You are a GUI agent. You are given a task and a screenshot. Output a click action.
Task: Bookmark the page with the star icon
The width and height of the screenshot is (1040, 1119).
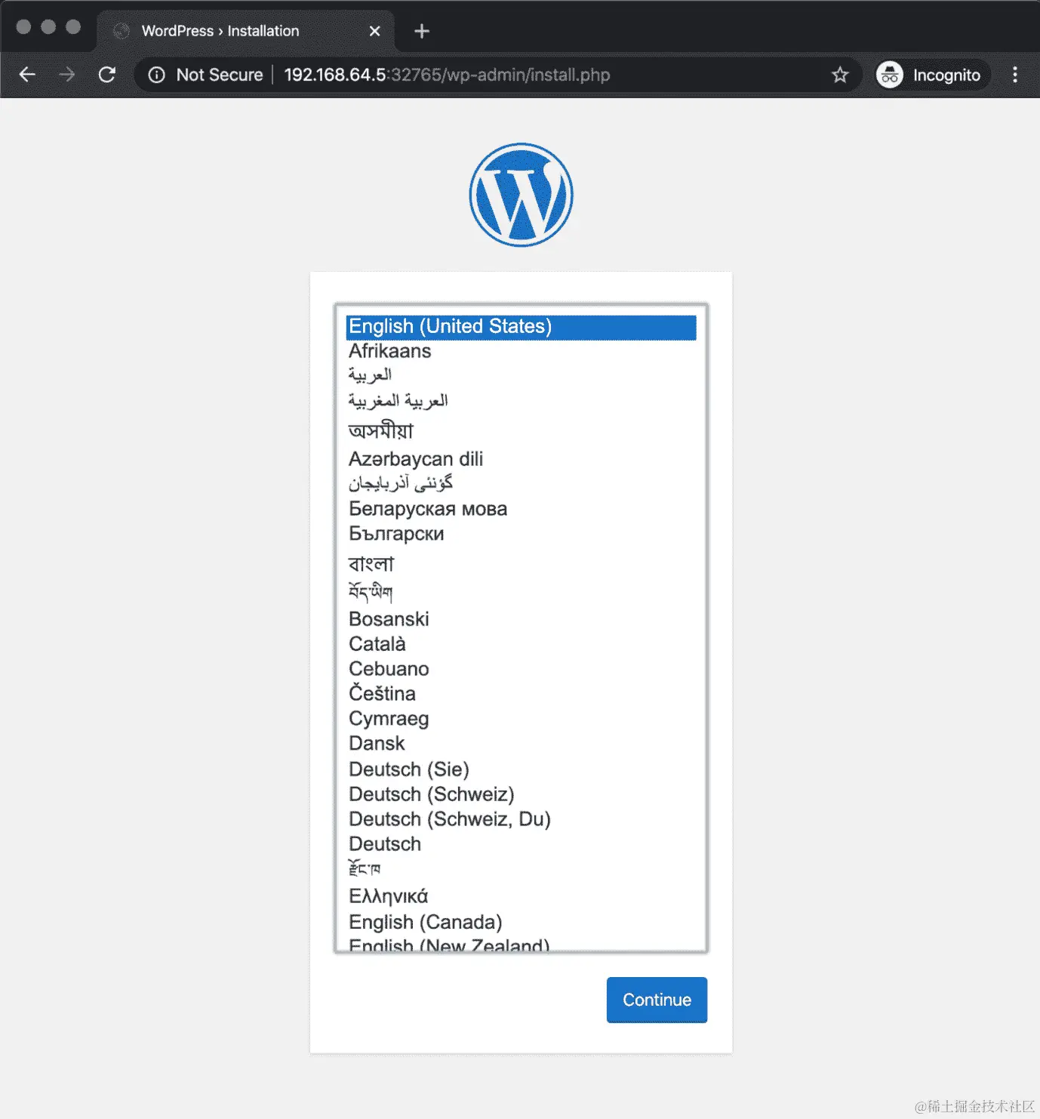(839, 75)
